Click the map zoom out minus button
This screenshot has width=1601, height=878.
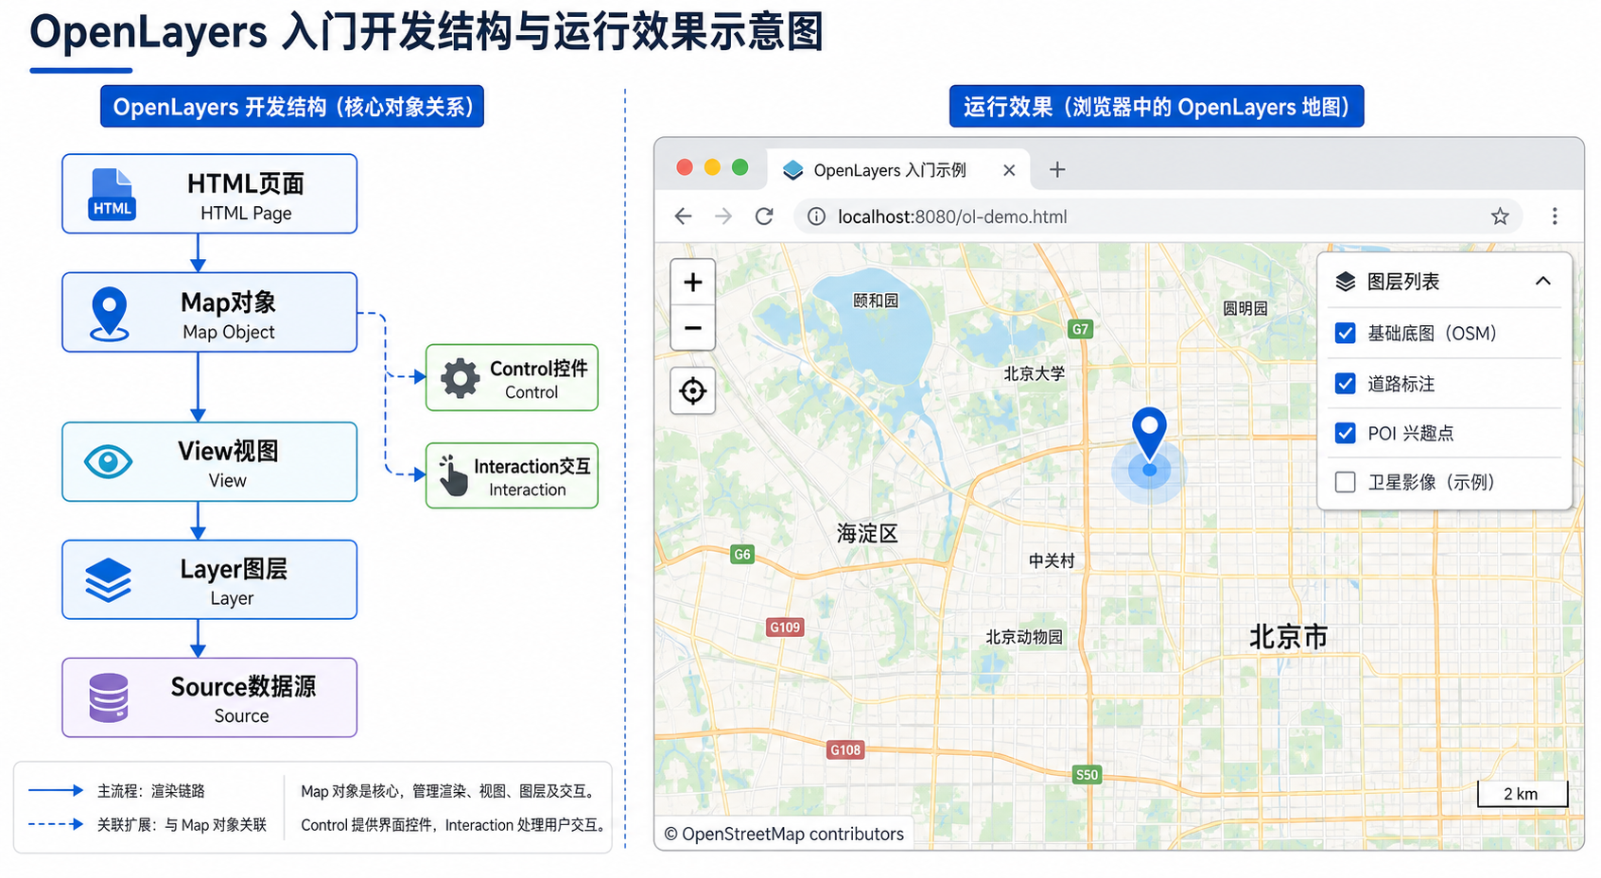[692, 329]
